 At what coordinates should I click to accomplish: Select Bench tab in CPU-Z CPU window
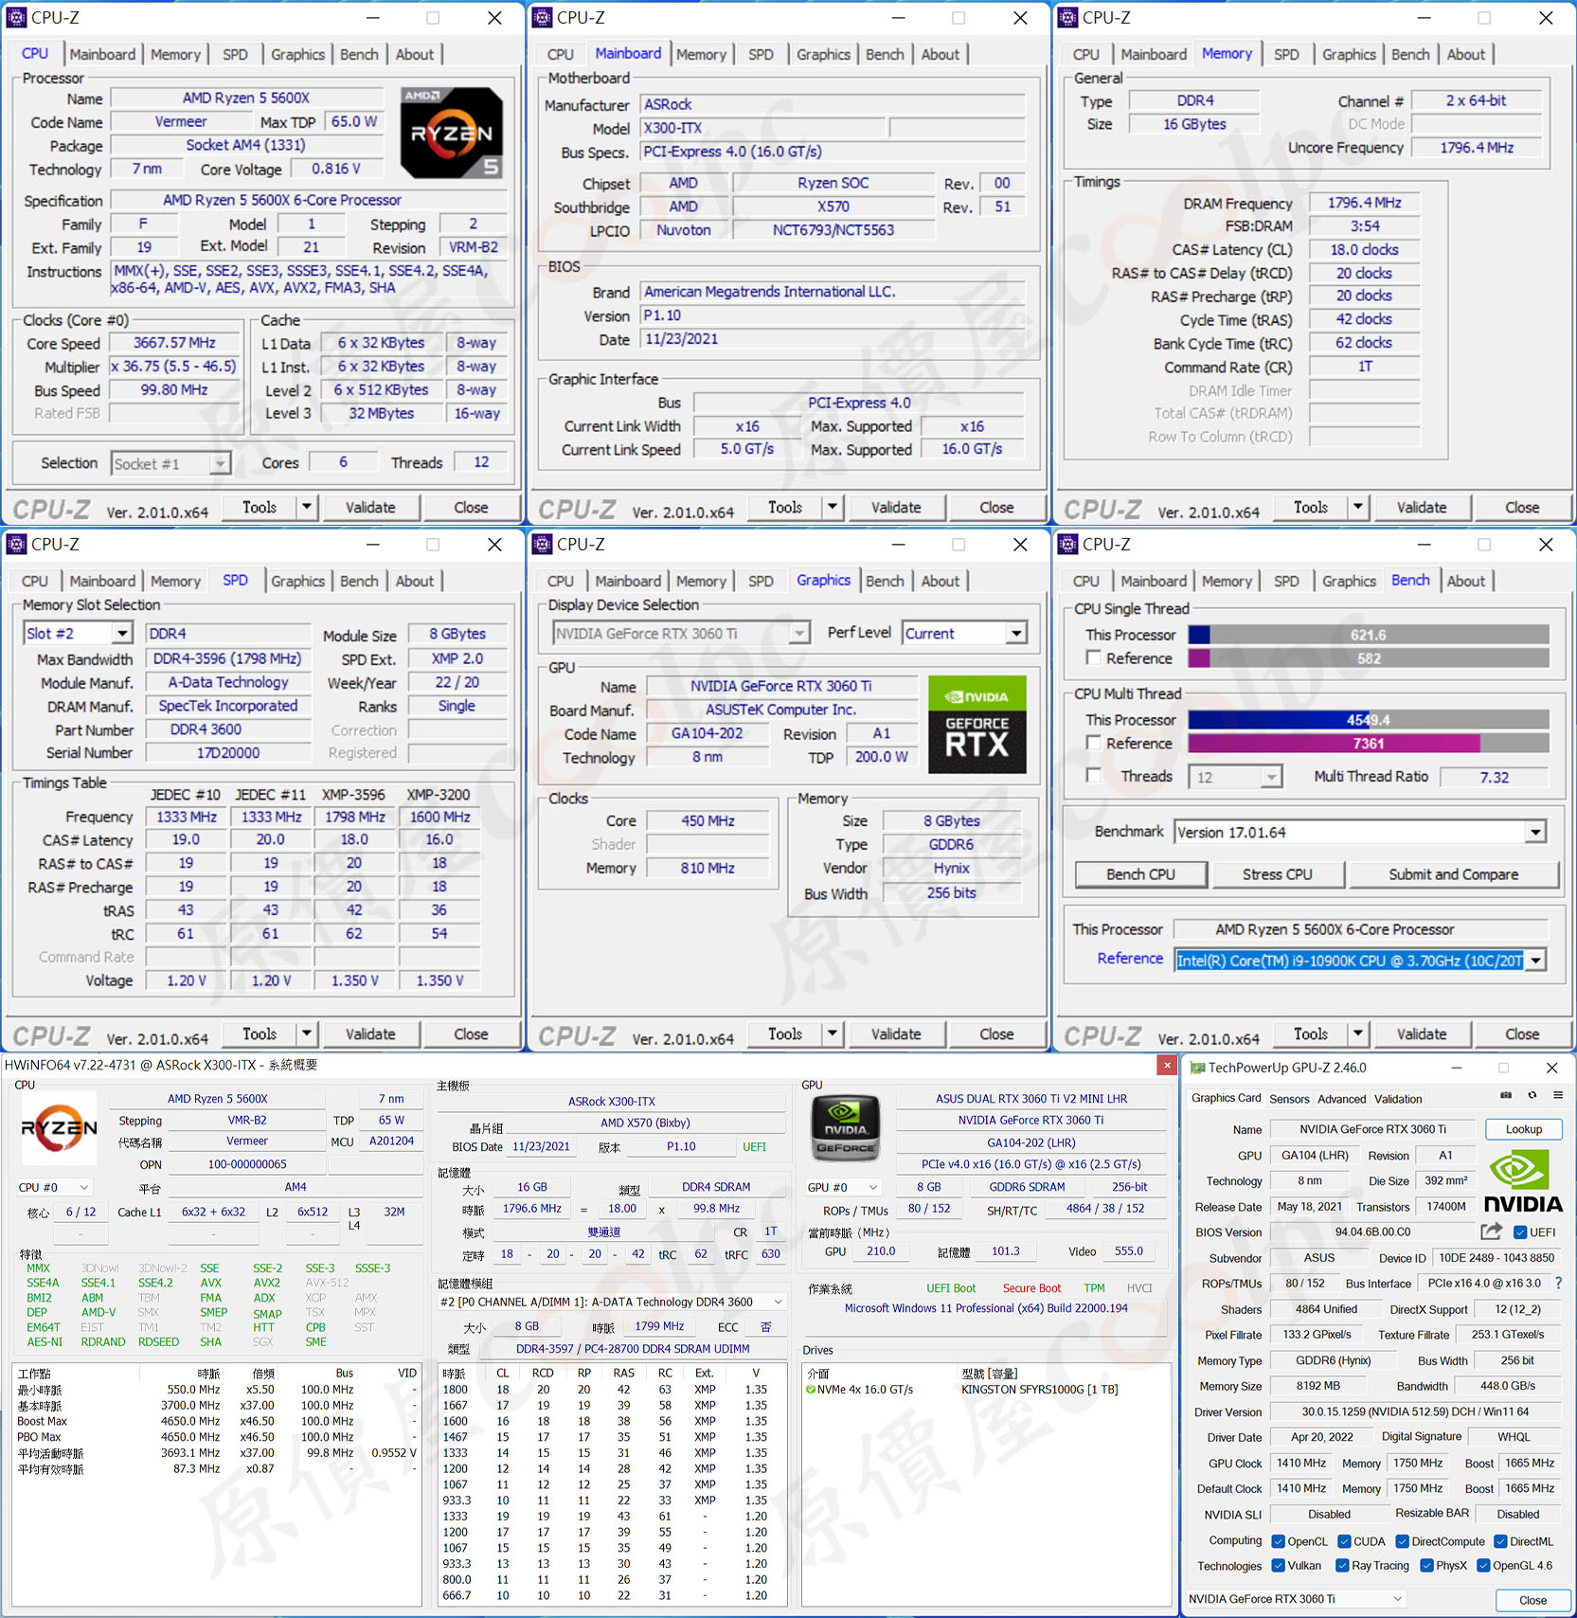(359, 54)
